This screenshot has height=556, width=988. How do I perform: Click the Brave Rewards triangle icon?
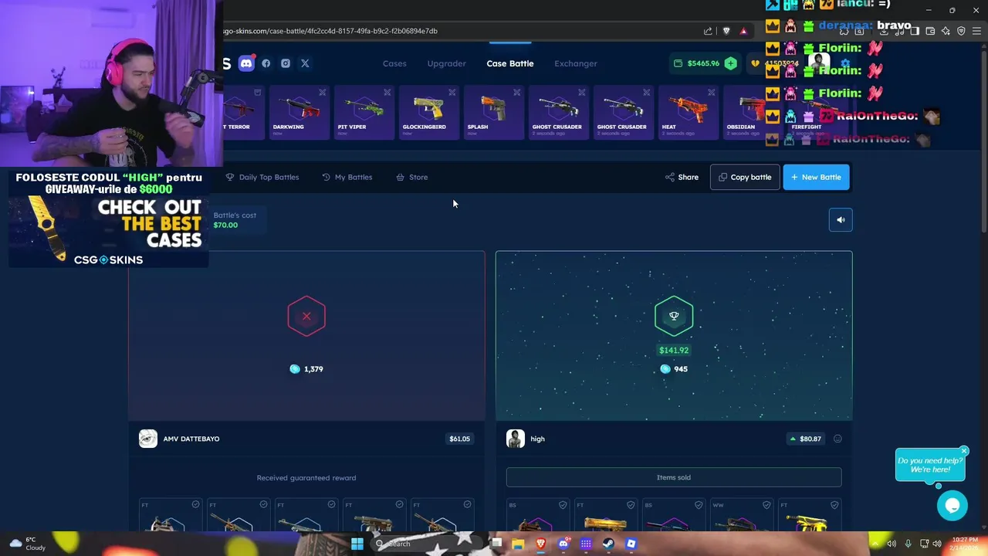743,31
